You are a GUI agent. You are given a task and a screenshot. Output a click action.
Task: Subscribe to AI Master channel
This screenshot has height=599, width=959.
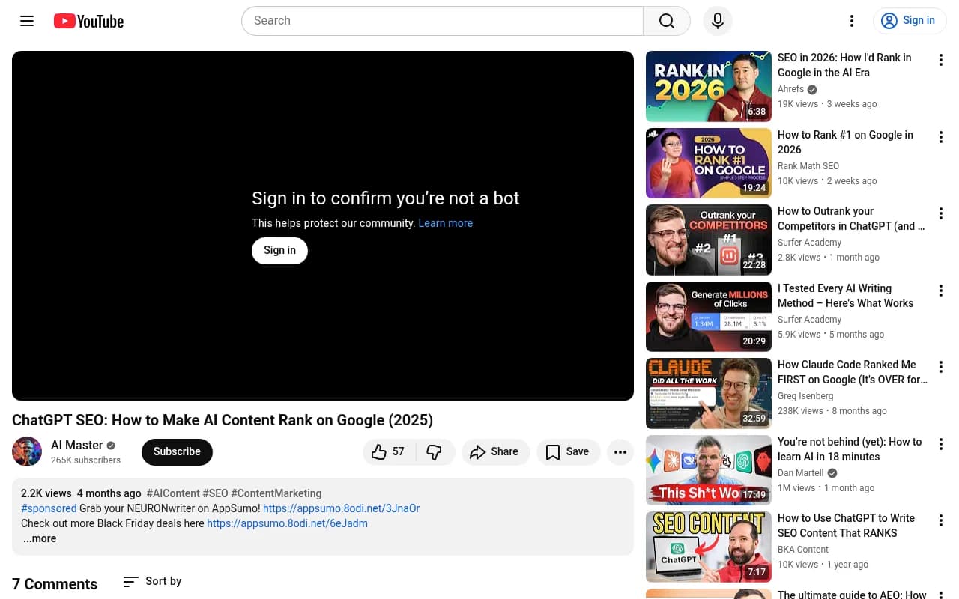coord(177,451)
